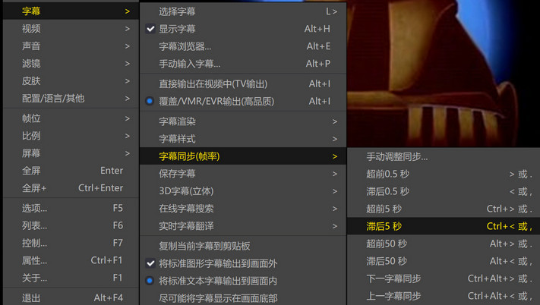Screen dimensions: 540x305
Task: Expand the 比例 submenu
Action: point(71,136)
